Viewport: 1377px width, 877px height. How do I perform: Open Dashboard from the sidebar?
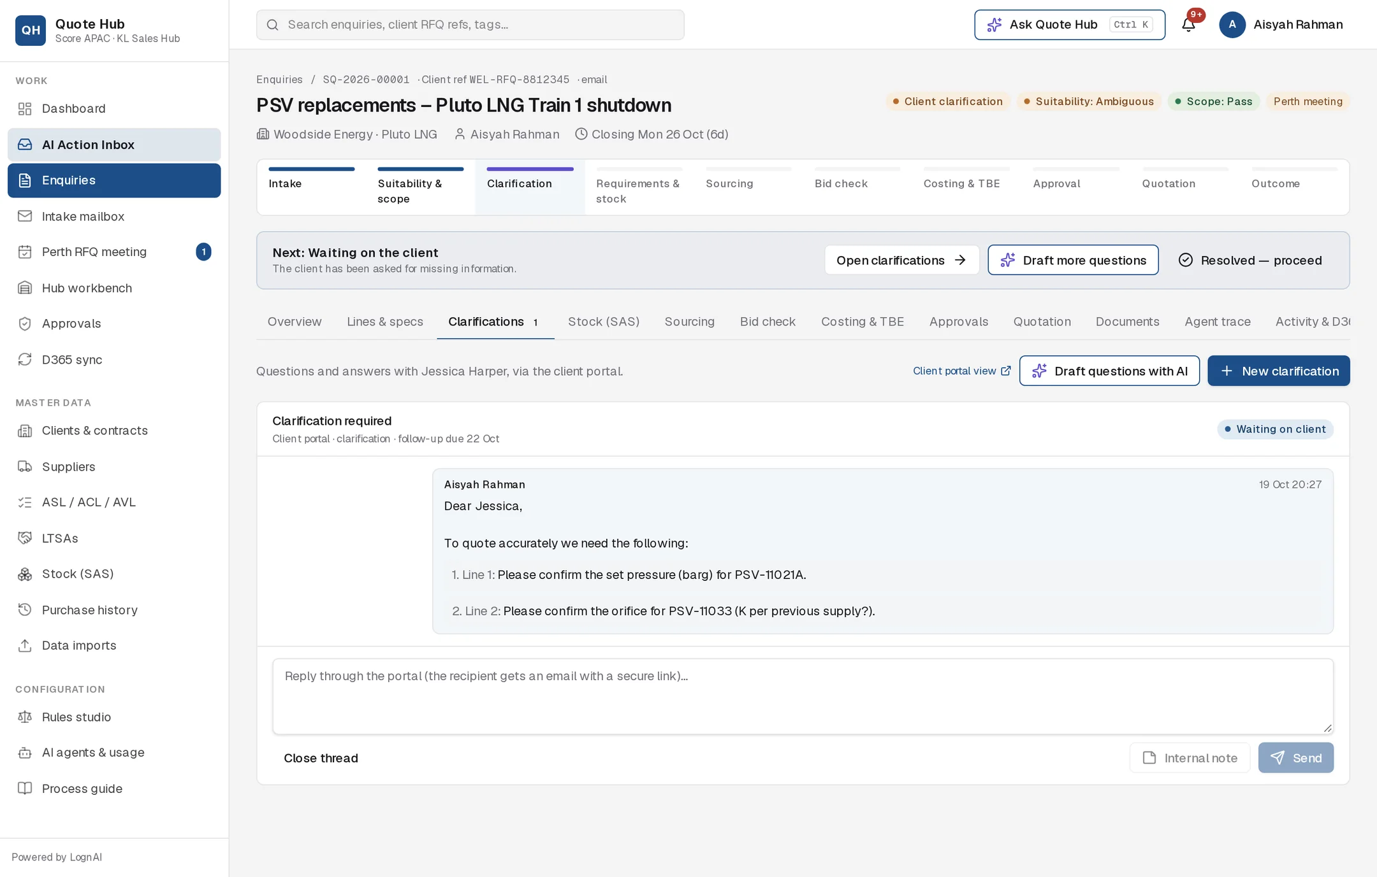[x=114, y=109]
